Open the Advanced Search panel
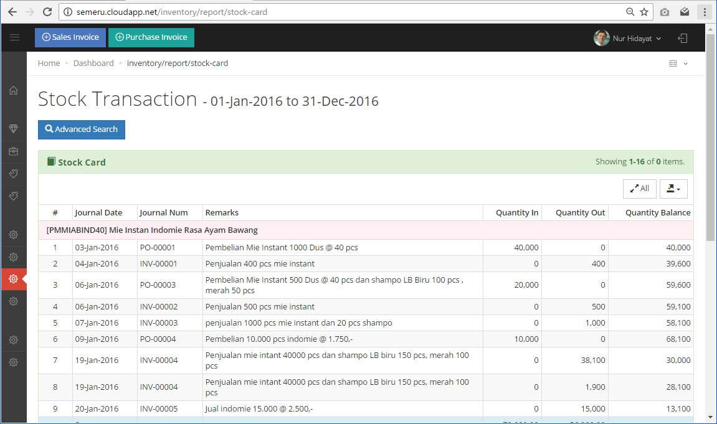The height and width of the screenshot is (424, 717). [x=82, y=130]
